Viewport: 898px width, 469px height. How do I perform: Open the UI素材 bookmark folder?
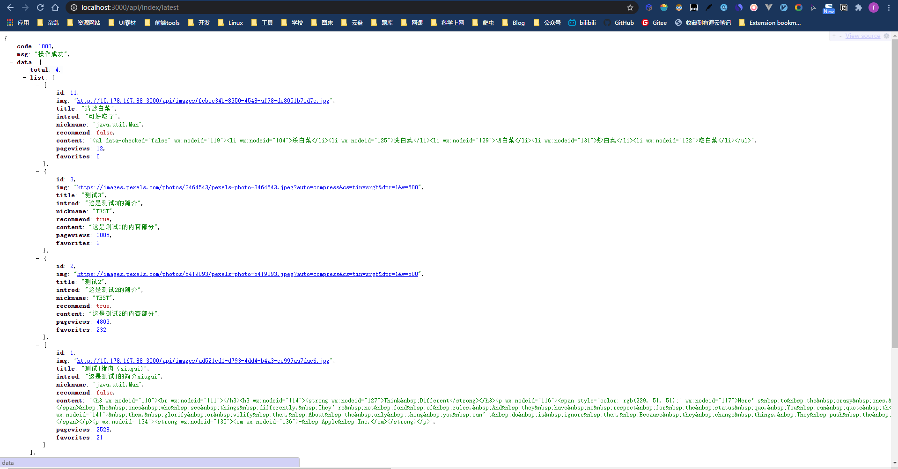[x=122, y=22]
